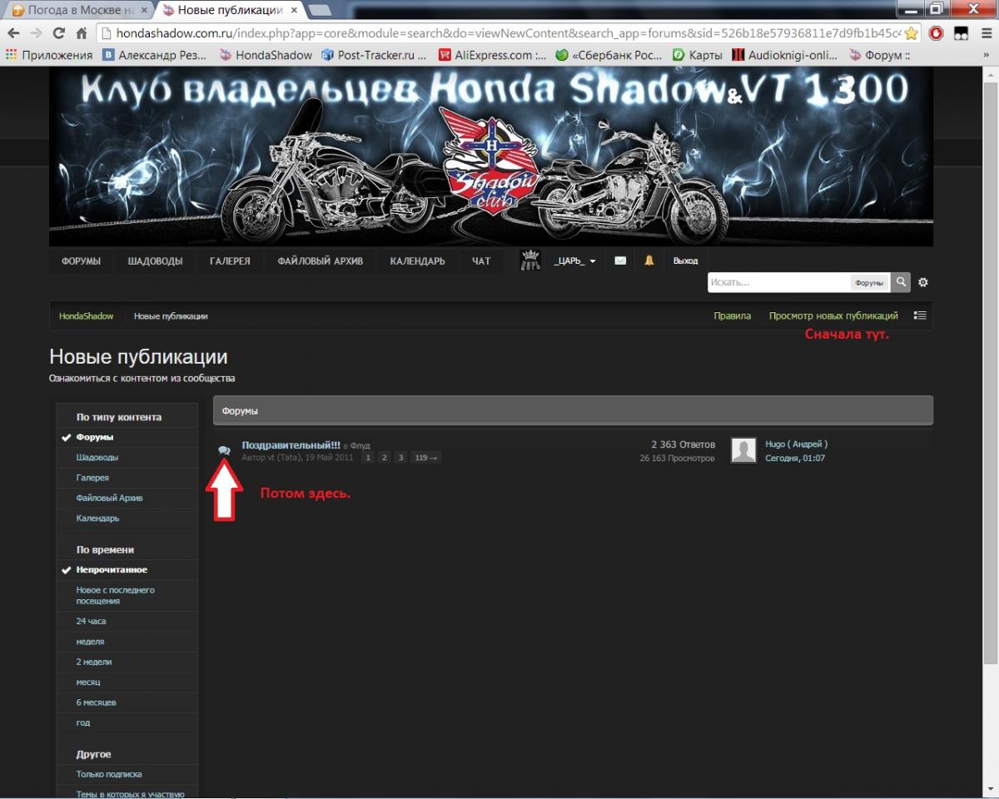Screen dimensions: 999x799
Task: Jump to page 119 of Поздравительный topic
Action: [425, 458]
